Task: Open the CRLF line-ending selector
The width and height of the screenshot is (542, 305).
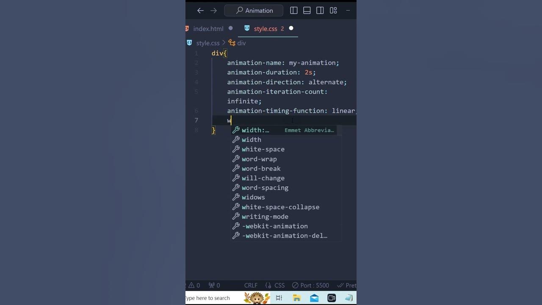Action: tap(251, 285)
